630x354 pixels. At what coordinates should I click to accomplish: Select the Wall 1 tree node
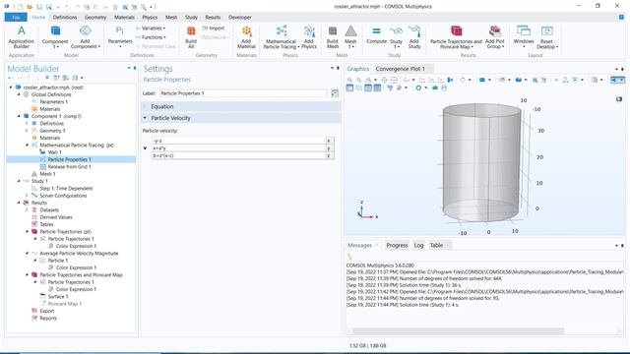tap(55, 152)
